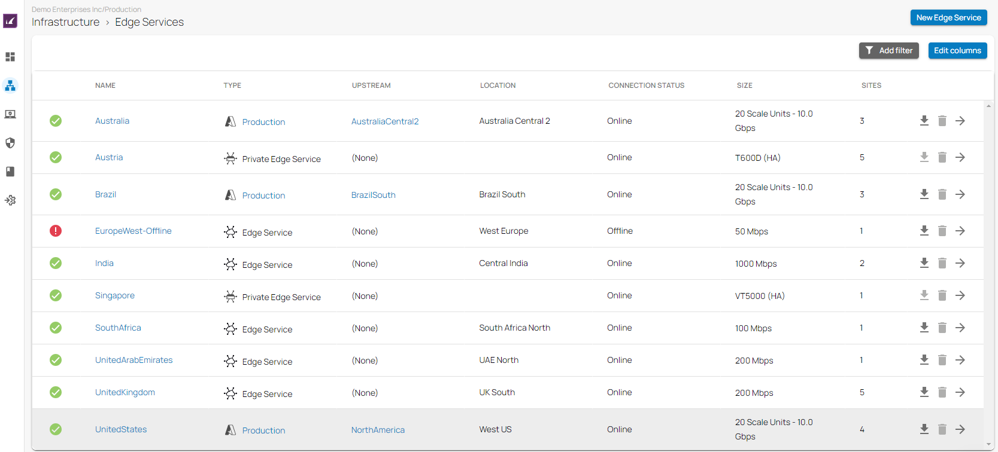The width and height of the screenshot is (998, 452).
Task: Delete the Brazil edge service
Action: [942, 194]
